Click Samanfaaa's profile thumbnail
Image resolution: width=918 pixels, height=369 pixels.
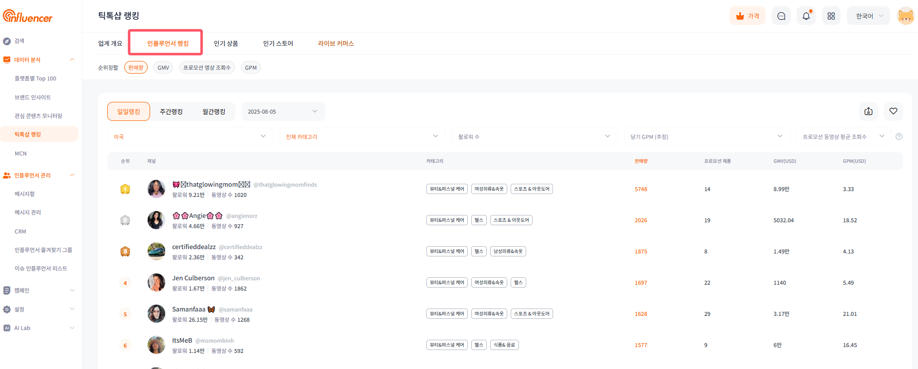click(156, 313)
